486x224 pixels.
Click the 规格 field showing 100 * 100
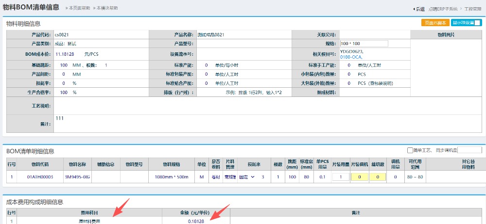(364, 44)
